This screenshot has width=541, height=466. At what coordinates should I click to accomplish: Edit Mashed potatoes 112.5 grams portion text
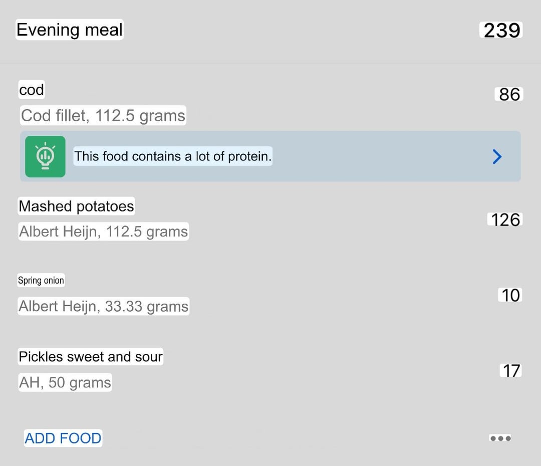pyautogui.click(x=104, y=232)
